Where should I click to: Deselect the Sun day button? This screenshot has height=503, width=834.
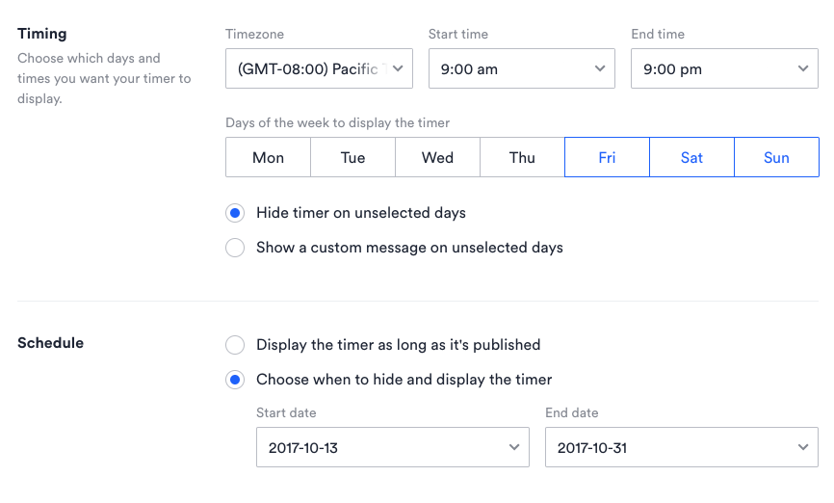point(776,157)
